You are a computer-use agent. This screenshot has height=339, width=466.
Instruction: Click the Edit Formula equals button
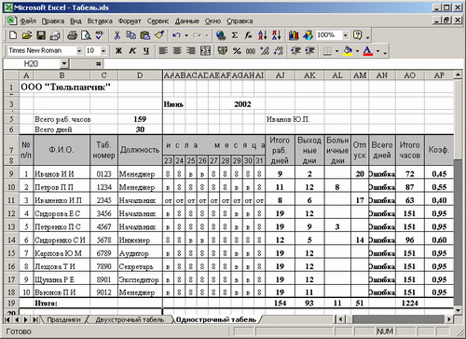click(99, 64)
